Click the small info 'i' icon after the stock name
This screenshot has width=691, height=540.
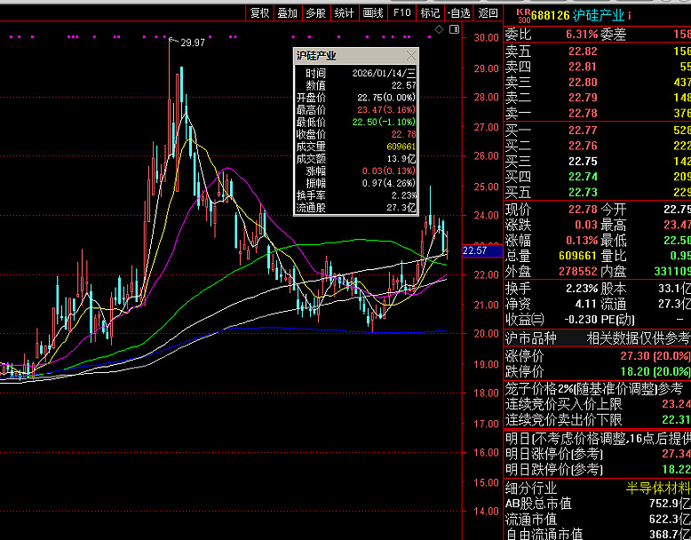(630, 15)
